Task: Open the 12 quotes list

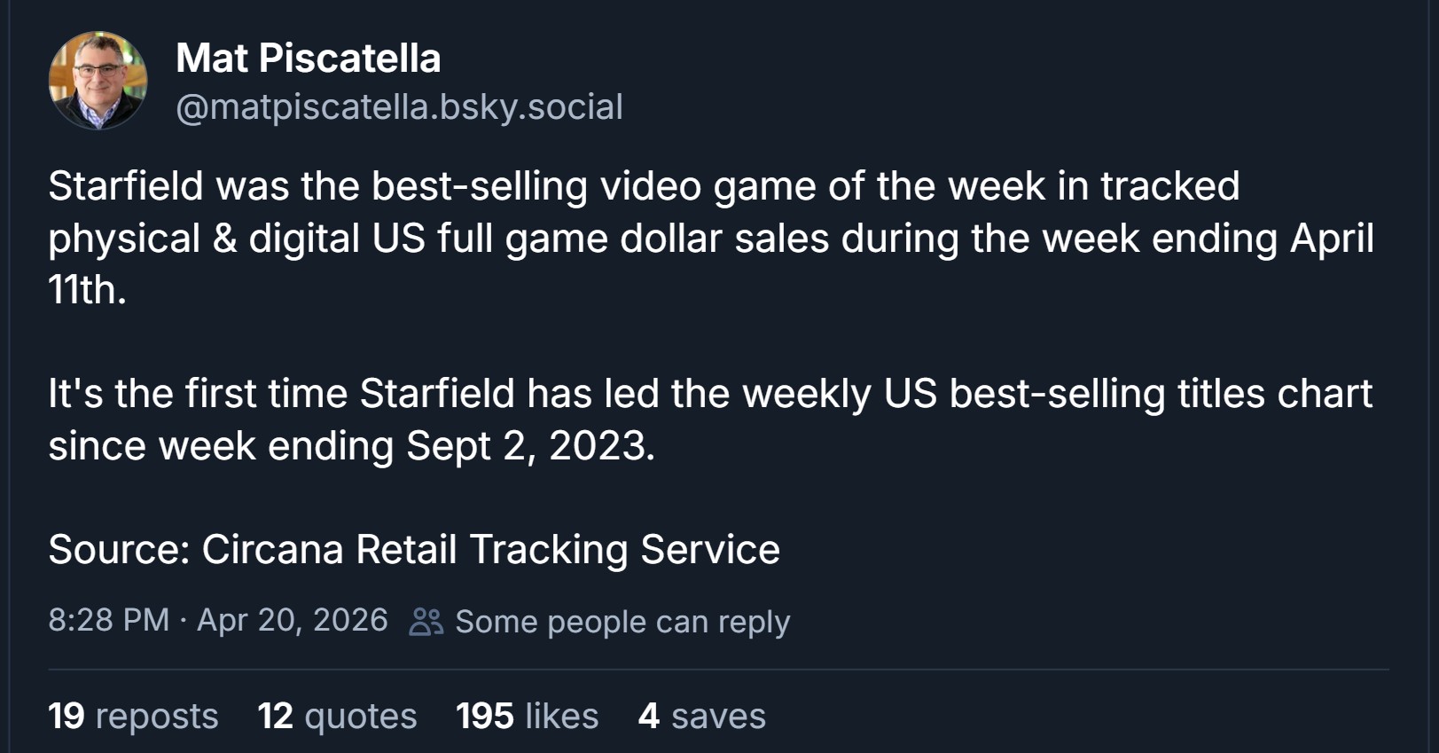Action: [x=337, y=716]
